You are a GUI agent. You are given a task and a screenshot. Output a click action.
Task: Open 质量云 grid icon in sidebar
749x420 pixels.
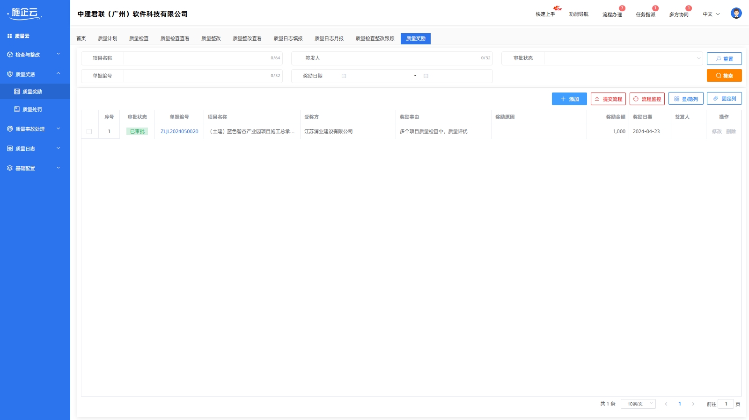pos(9,36)
